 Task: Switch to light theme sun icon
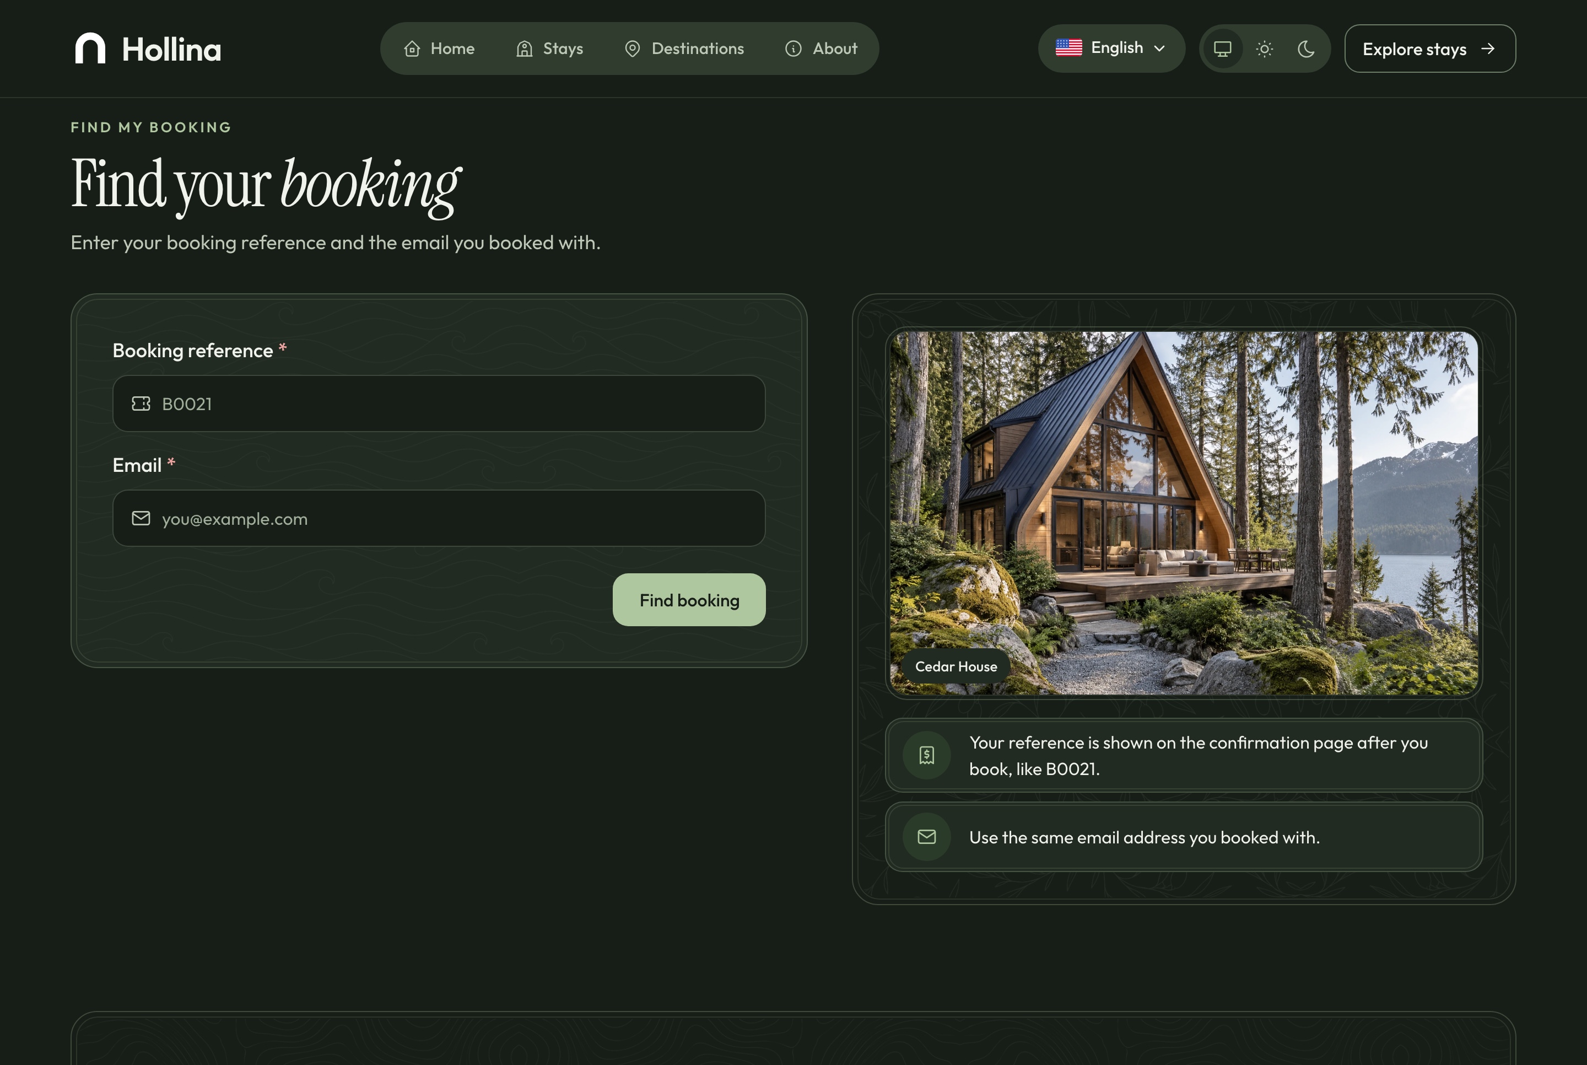click(x=1264, y=49)
